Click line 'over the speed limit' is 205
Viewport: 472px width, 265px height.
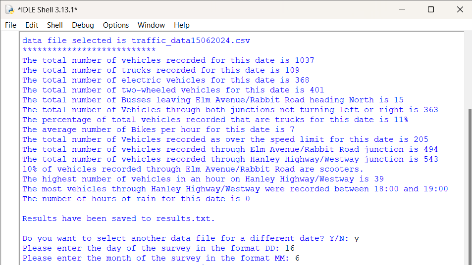tap(225, 139)
